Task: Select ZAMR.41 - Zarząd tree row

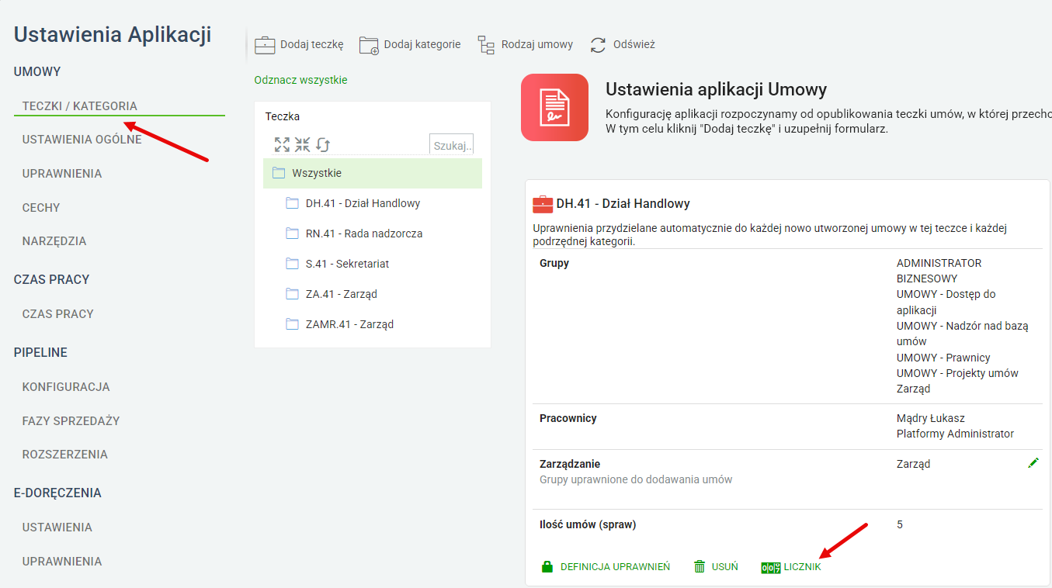Action: [x=373, y=324]
